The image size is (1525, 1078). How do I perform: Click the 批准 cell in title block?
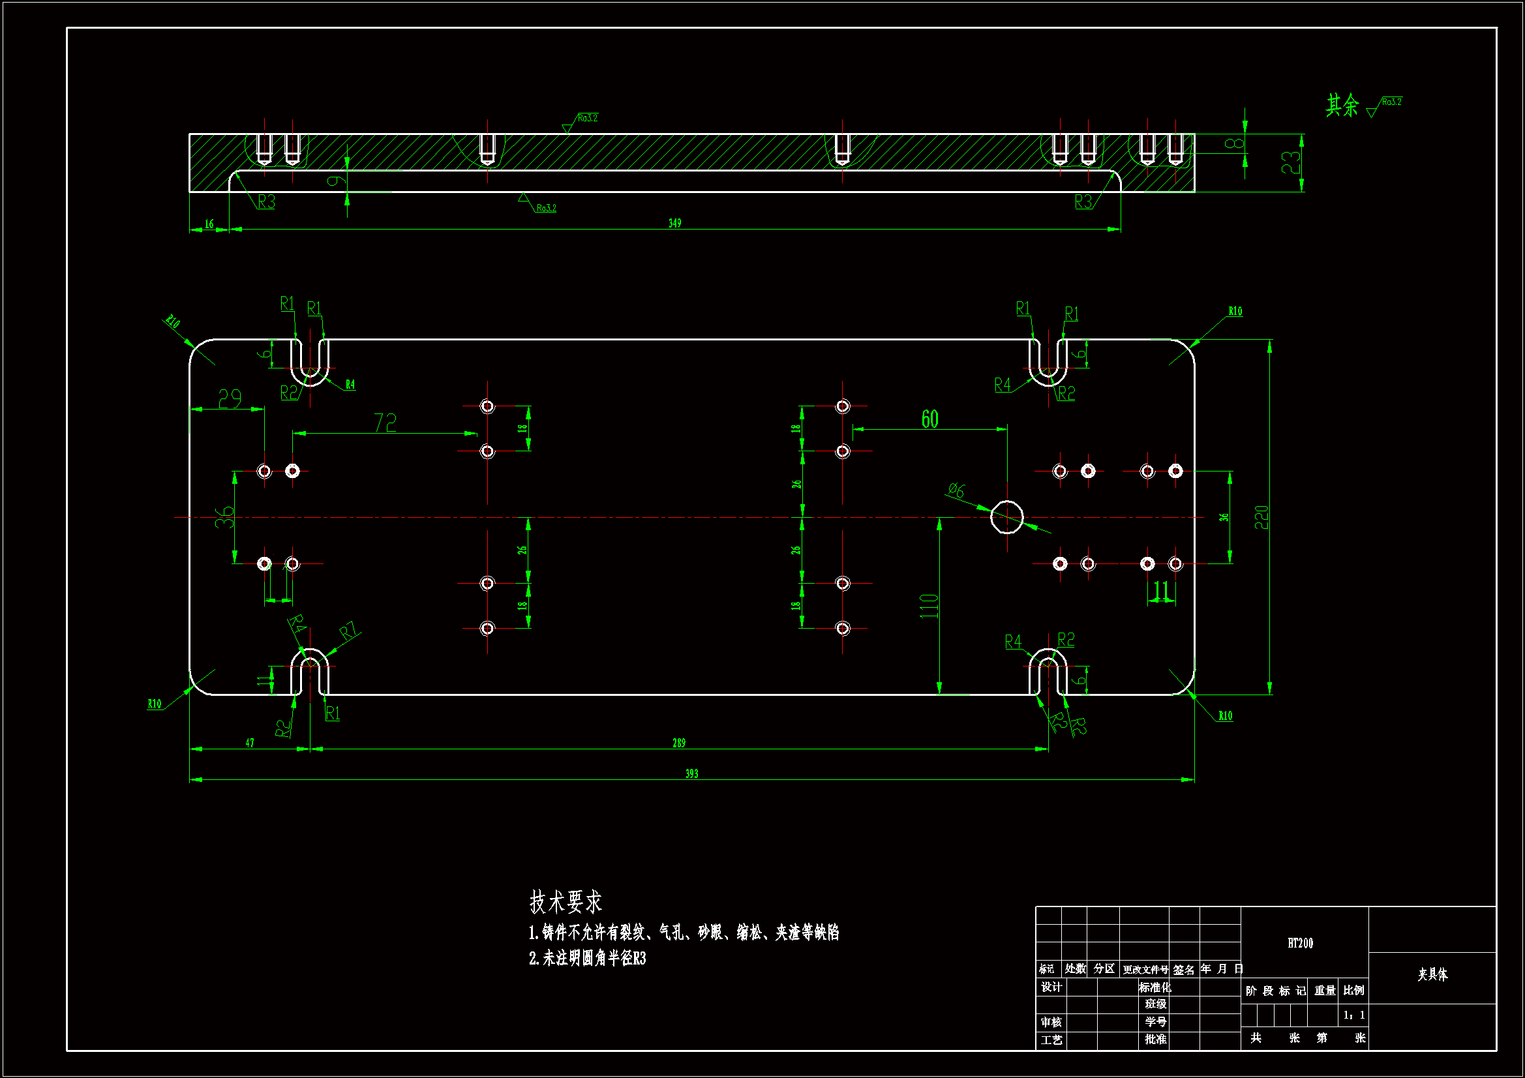point(1155,1040)
